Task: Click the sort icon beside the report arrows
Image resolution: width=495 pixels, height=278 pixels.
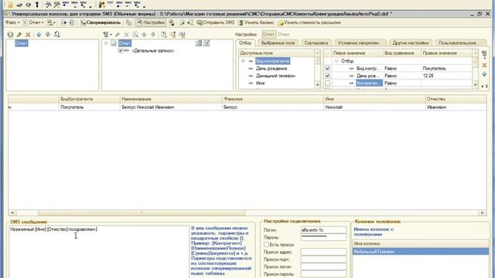Action: pyautogui.click(x=56, y=34)
